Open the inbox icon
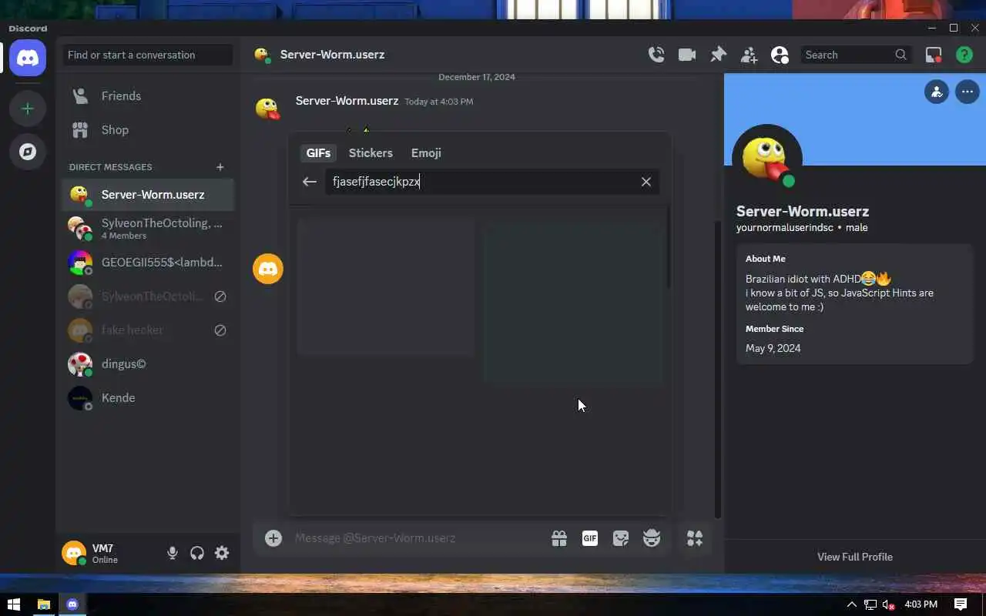This screenshot has width=986, height=616. pos(934,55)
